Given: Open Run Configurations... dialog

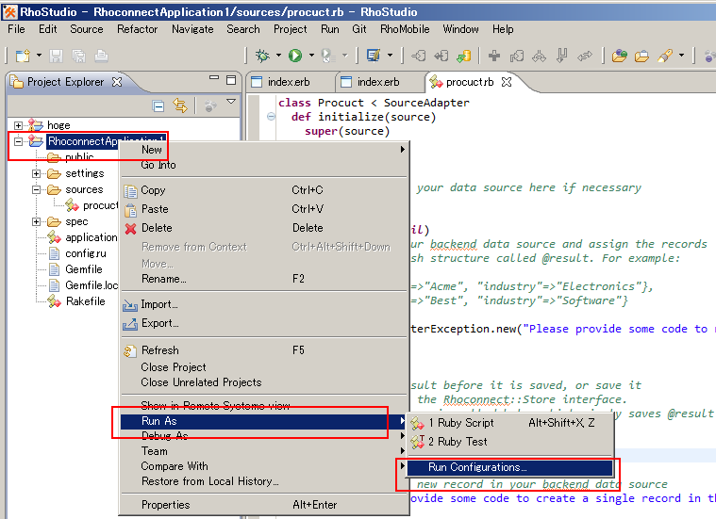Looking at the screenshot, I should tap(510, 467).
